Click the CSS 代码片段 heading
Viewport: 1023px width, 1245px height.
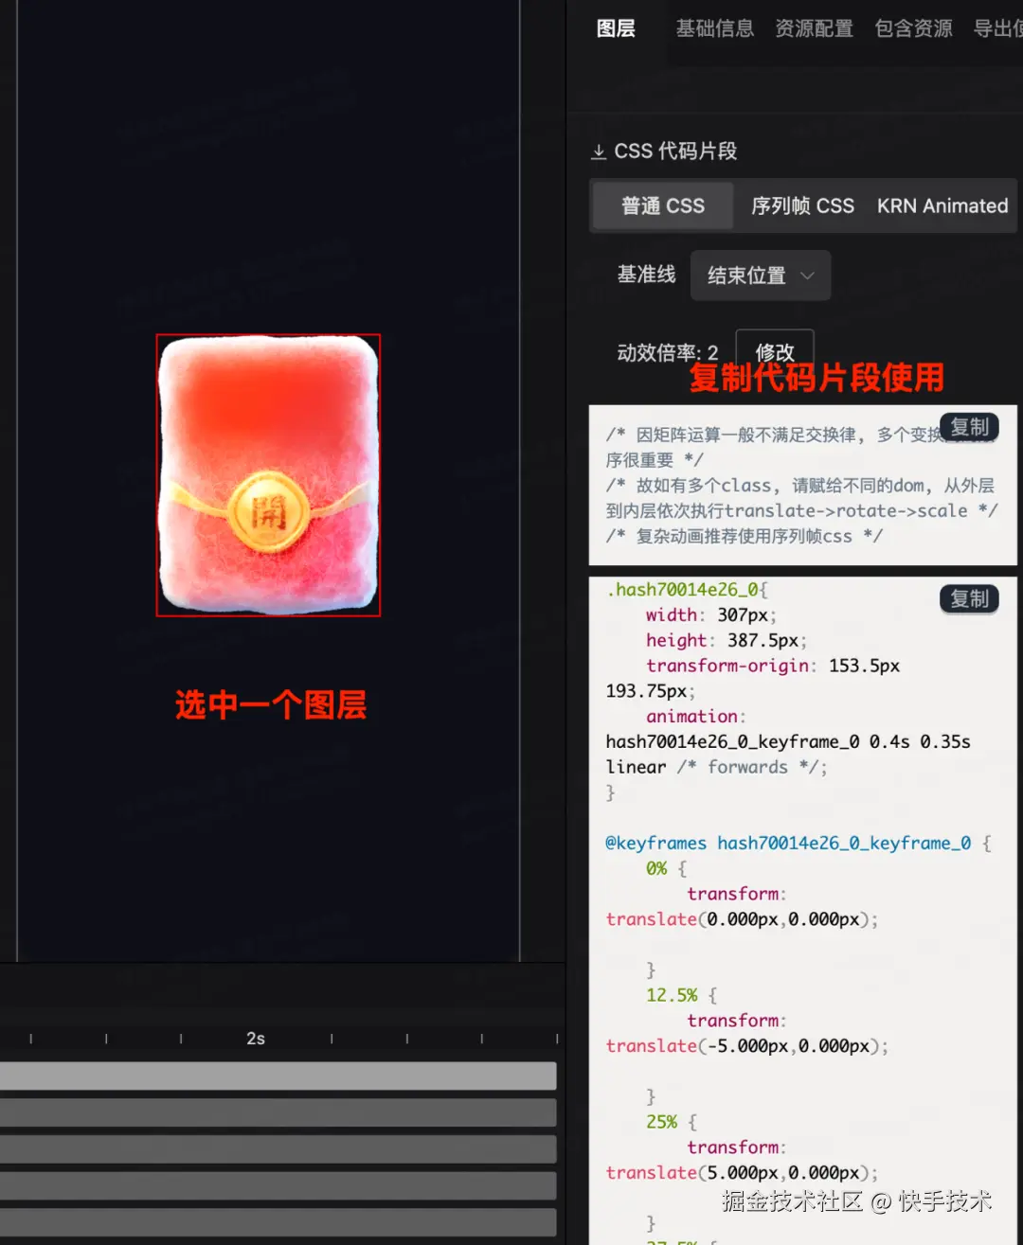tap(675, 151)
